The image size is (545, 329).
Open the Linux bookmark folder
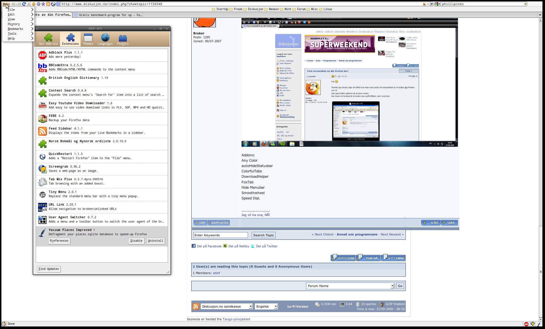tap(325, 9)
